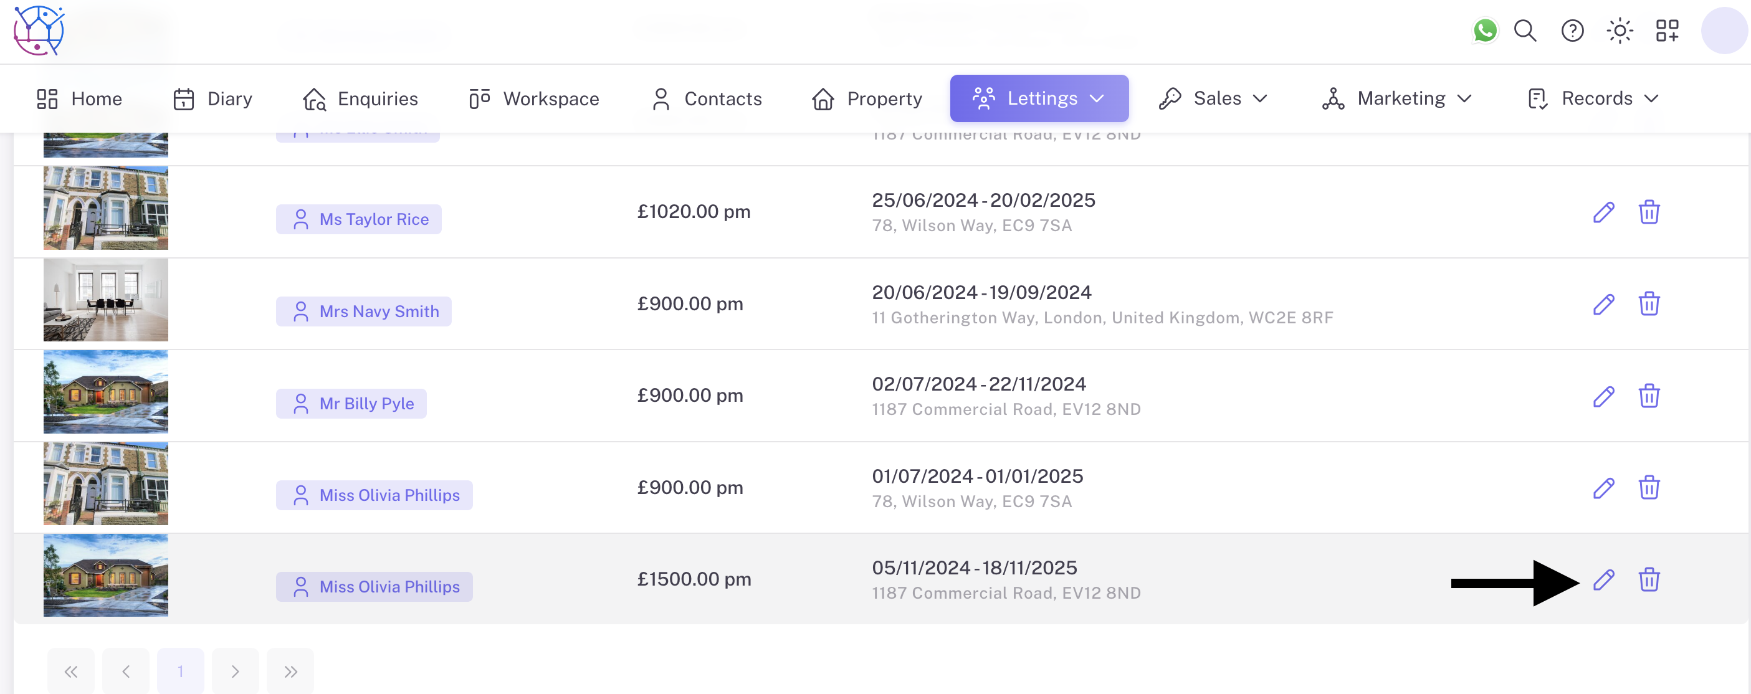The image size is (1751, 694).
Task: Click the pencil icon next to the arrow
Action: (x=1603, y=580)
